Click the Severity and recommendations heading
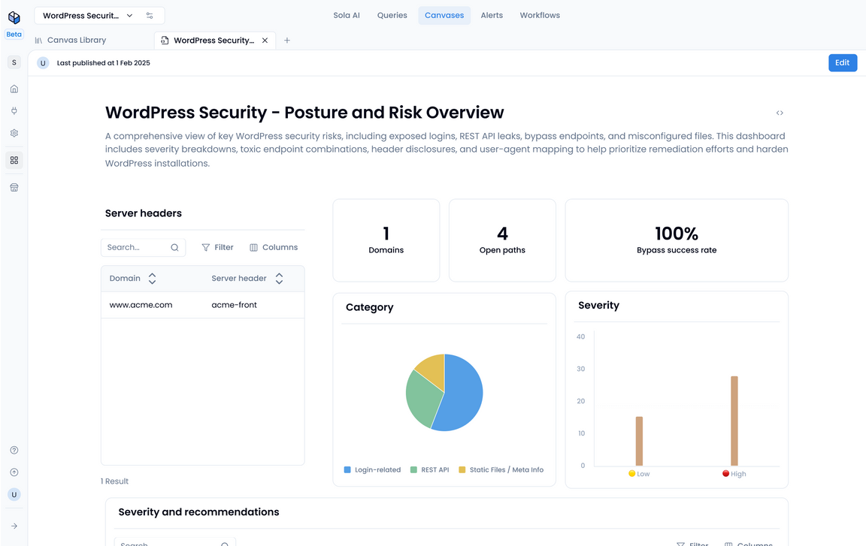This screenshot has height=546, width=866. point(198,511)
